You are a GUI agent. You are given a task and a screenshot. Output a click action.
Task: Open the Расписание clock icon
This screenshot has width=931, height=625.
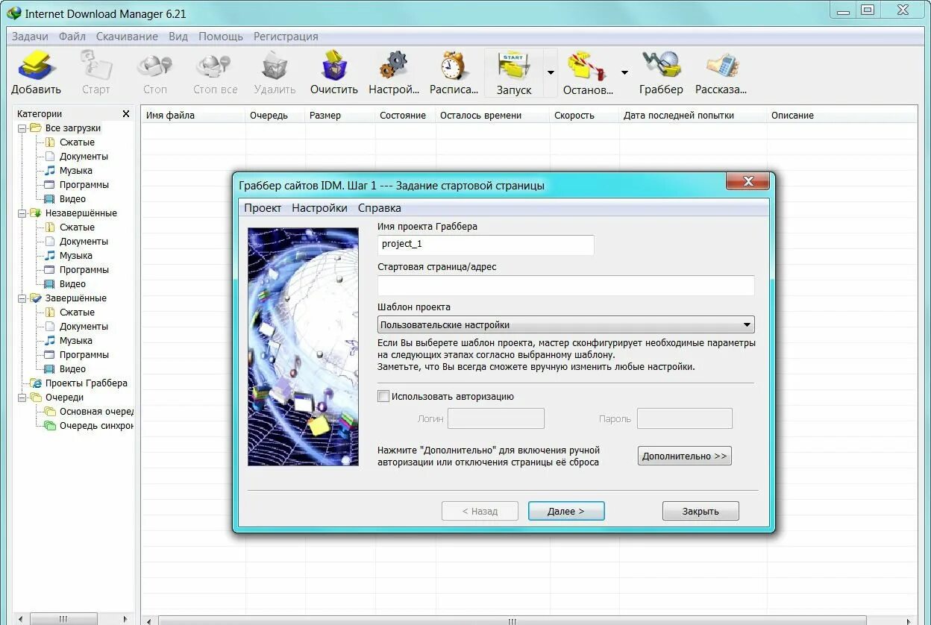point(454,66)
